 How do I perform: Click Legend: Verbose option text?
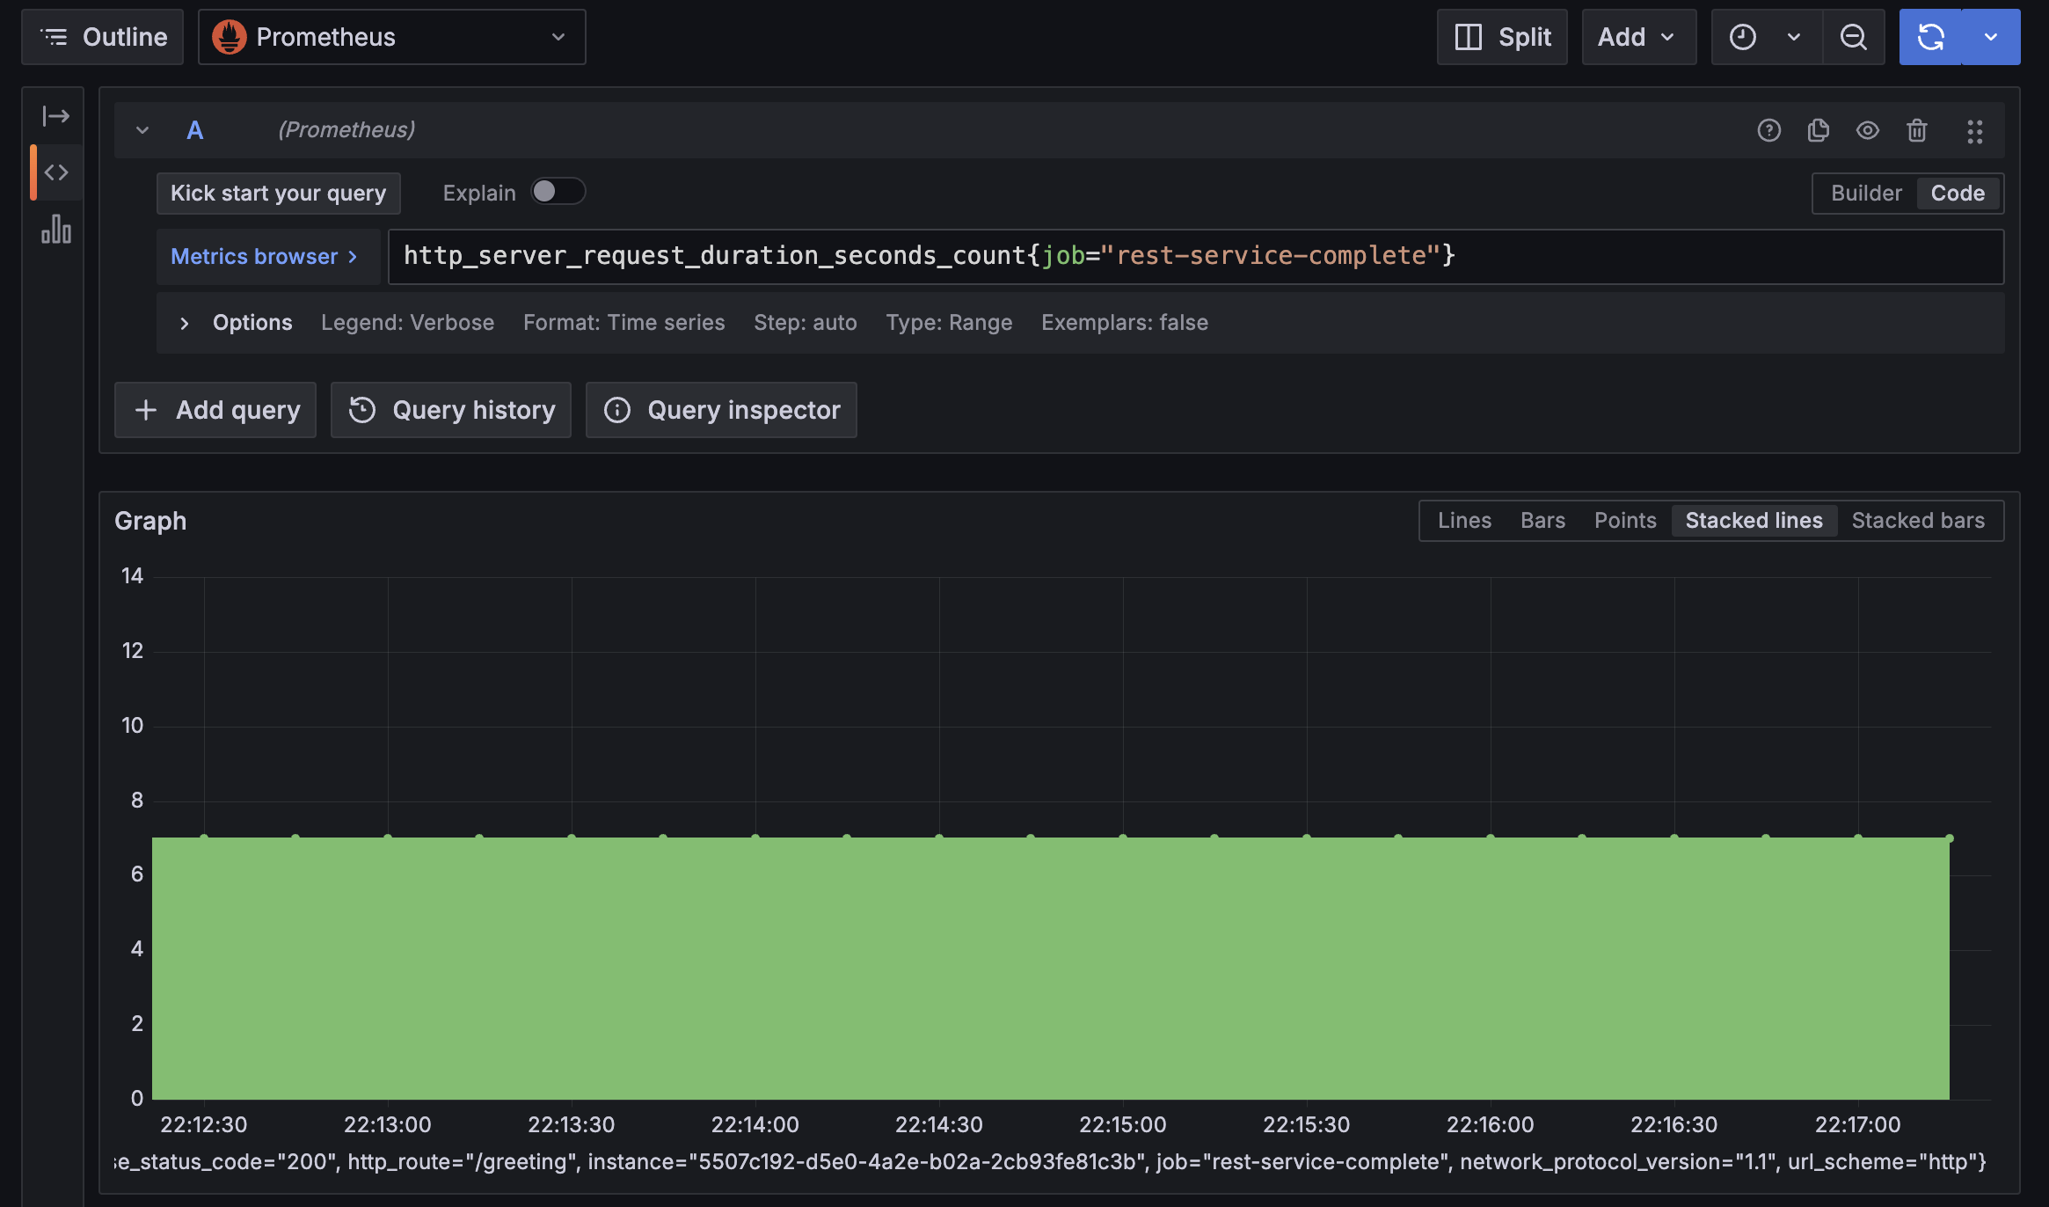coord(407,323)
